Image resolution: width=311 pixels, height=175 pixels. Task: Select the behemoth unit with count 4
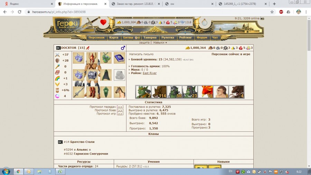[236, 92]
